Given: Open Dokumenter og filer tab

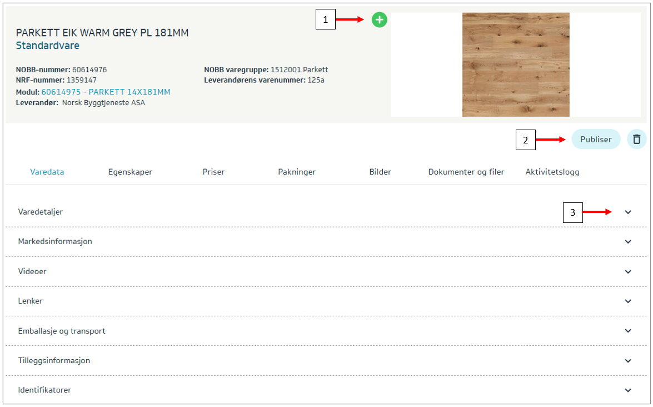Looking at the screenshot, I should click(x=466, y=172).
